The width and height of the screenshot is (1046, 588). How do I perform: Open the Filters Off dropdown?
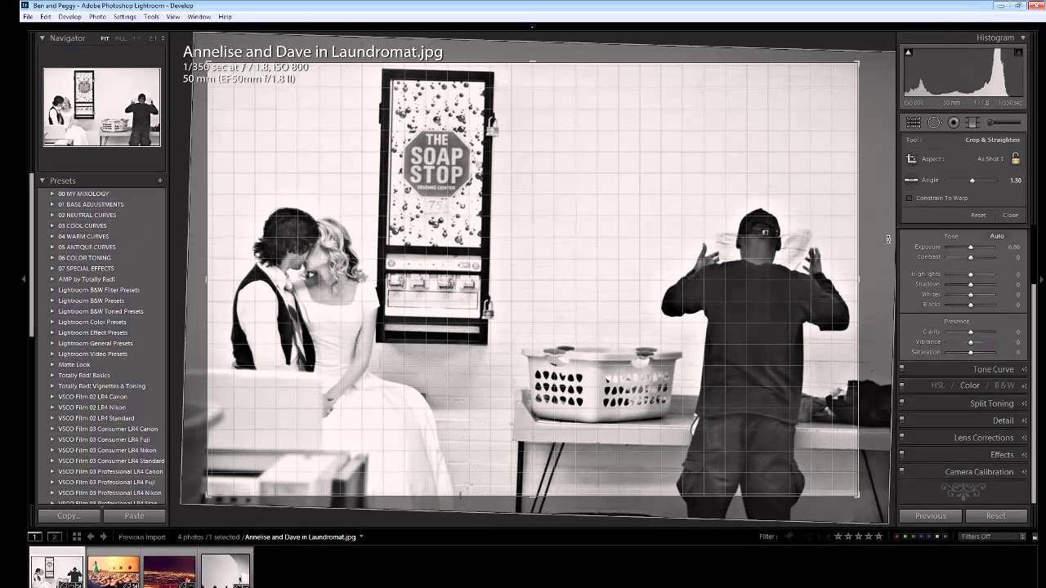(x=992, y=537)
